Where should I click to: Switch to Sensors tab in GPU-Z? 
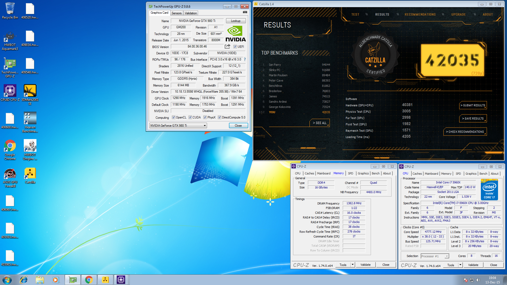pos(176,13)
